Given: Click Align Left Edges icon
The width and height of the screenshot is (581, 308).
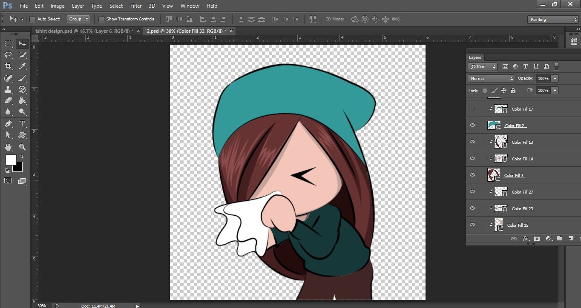Looking at the screenshot, I should pos(203,19).
